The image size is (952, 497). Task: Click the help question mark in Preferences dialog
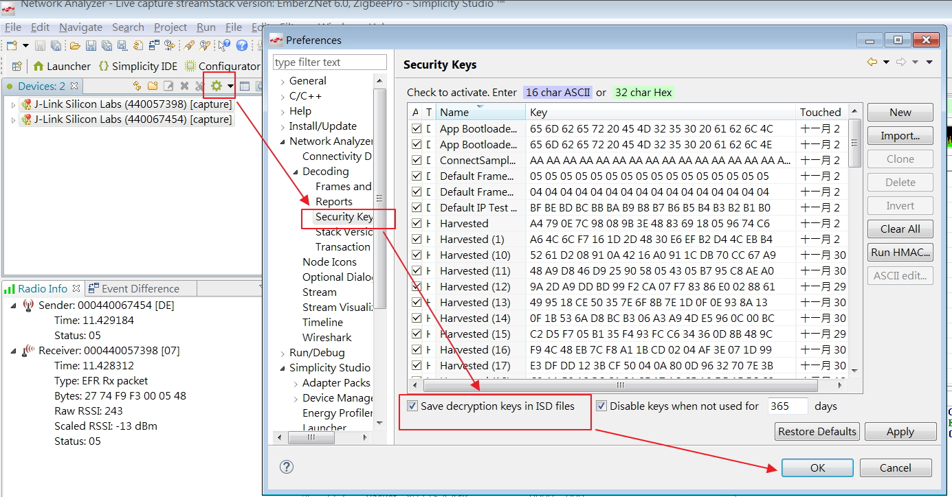pos(287,467)
